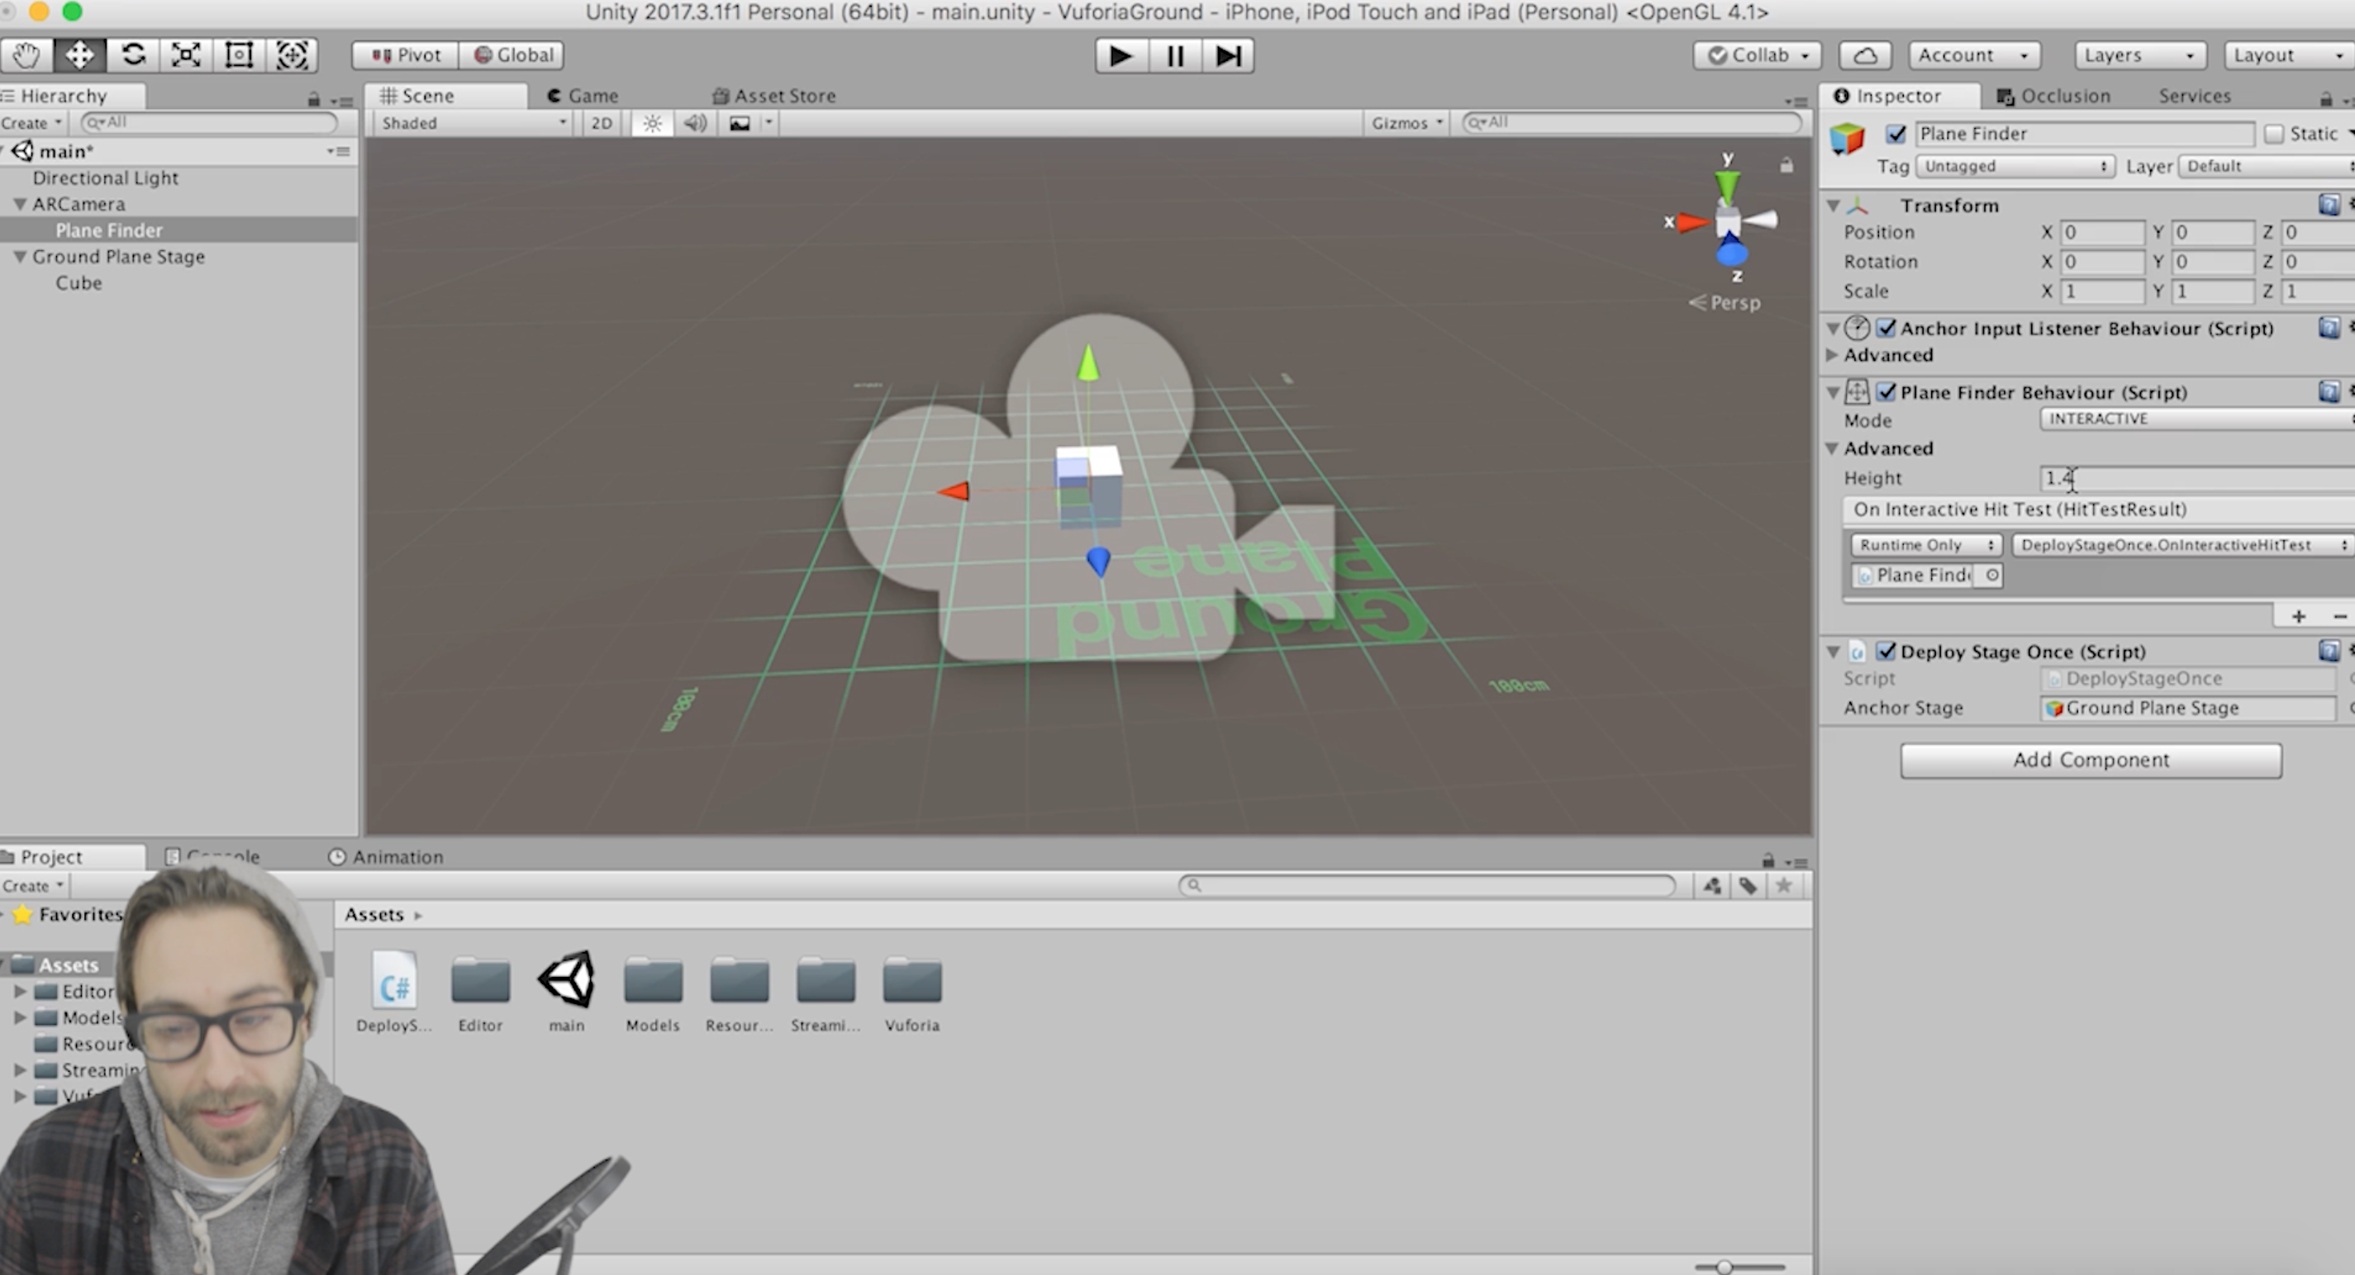This screenshot has width=2355, height=1275.
Task: Open the Gizmos dropdown
Action: click(1406, 123)
